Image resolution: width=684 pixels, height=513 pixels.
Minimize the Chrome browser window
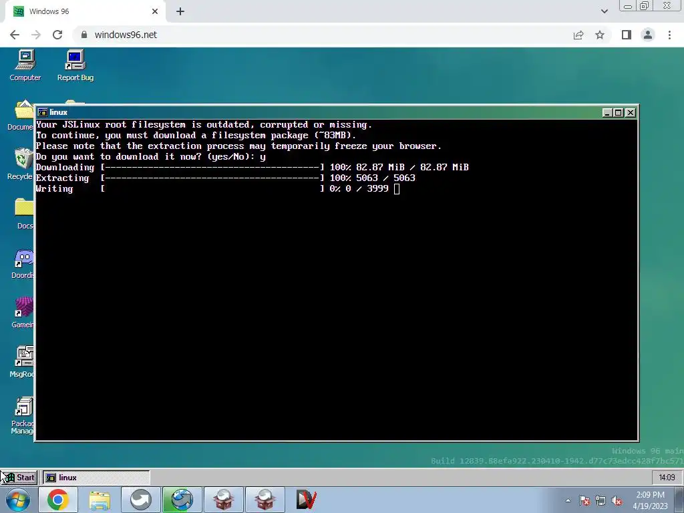tap(628, 6)
